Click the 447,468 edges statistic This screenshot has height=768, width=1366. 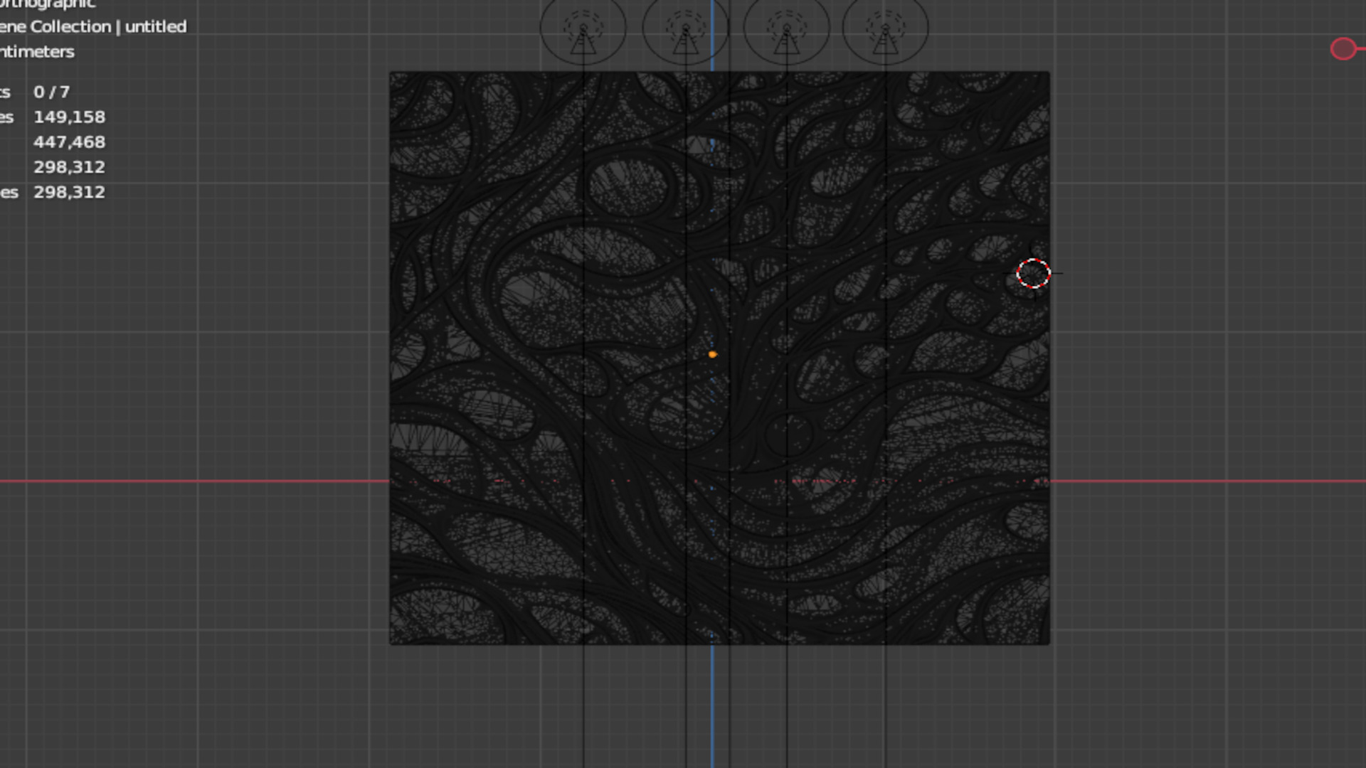tap(69, 142)
